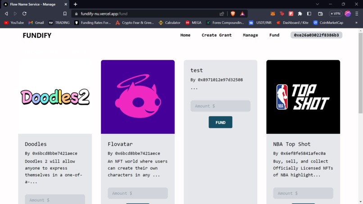Viewport: 363px width, 204px height.
Task: Click the Brave Rewards triangle icon
Action: coord(242,14)
